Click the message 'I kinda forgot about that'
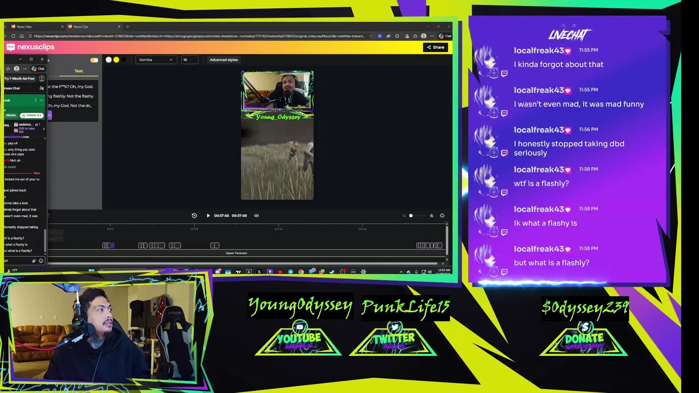699x393 pixels. (559, 64)
